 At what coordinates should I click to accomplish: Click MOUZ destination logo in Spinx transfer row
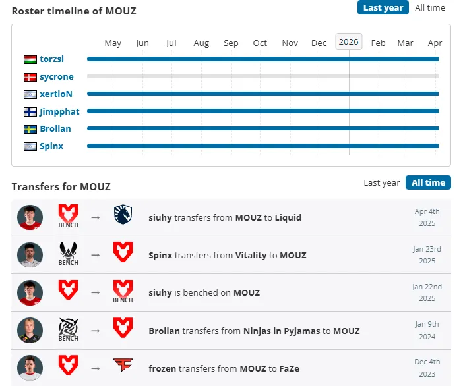123,252
